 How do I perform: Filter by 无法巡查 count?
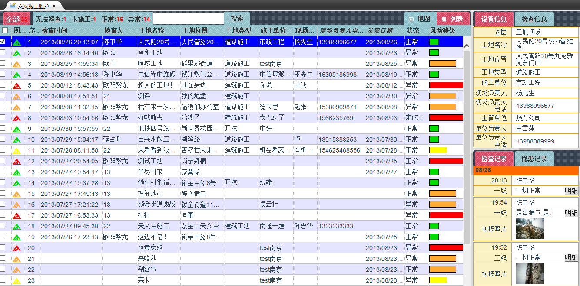(51, 19)
